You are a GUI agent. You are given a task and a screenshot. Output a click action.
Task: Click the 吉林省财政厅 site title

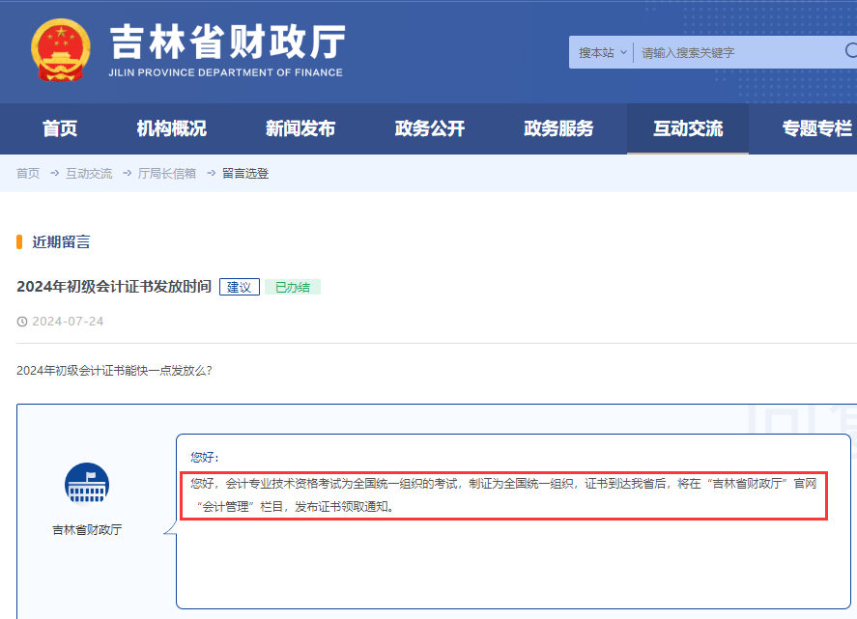point(228,42)
